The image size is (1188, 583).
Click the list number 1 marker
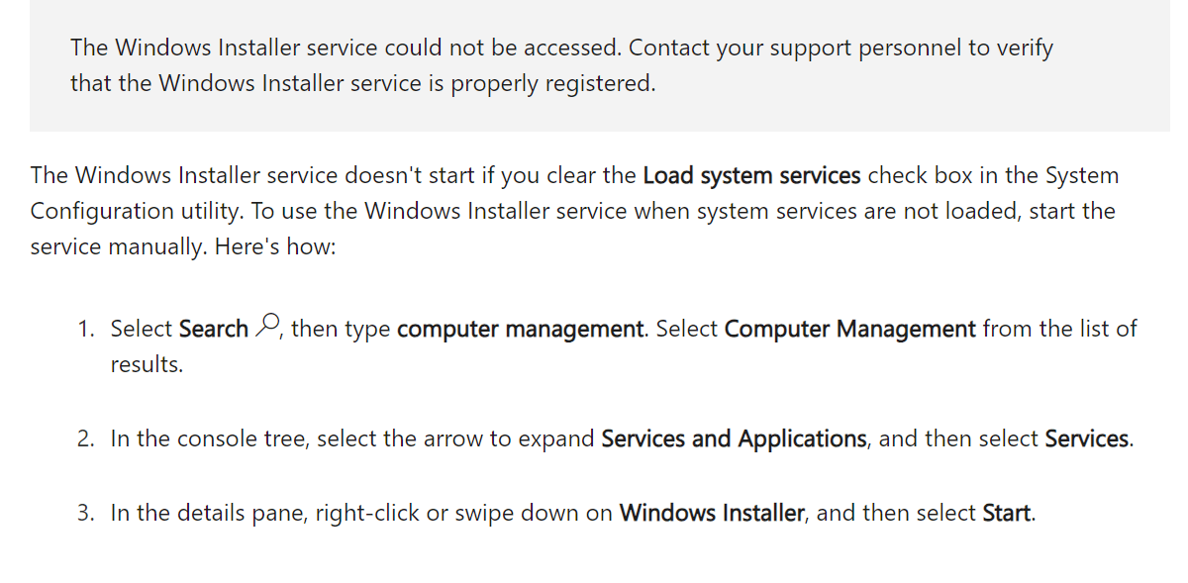(x=85, y=329)
